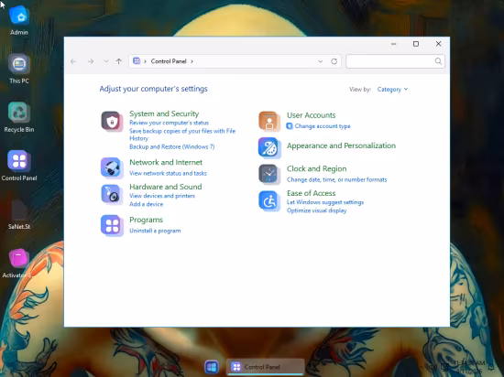Expand the View by Category dropdown
The image size is (504, 377).
coord(392,89)
